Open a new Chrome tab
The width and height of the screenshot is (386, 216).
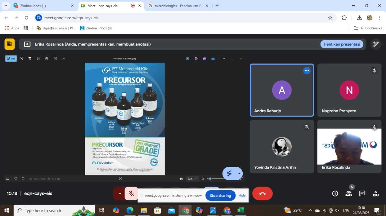click(x=217, y=6)
